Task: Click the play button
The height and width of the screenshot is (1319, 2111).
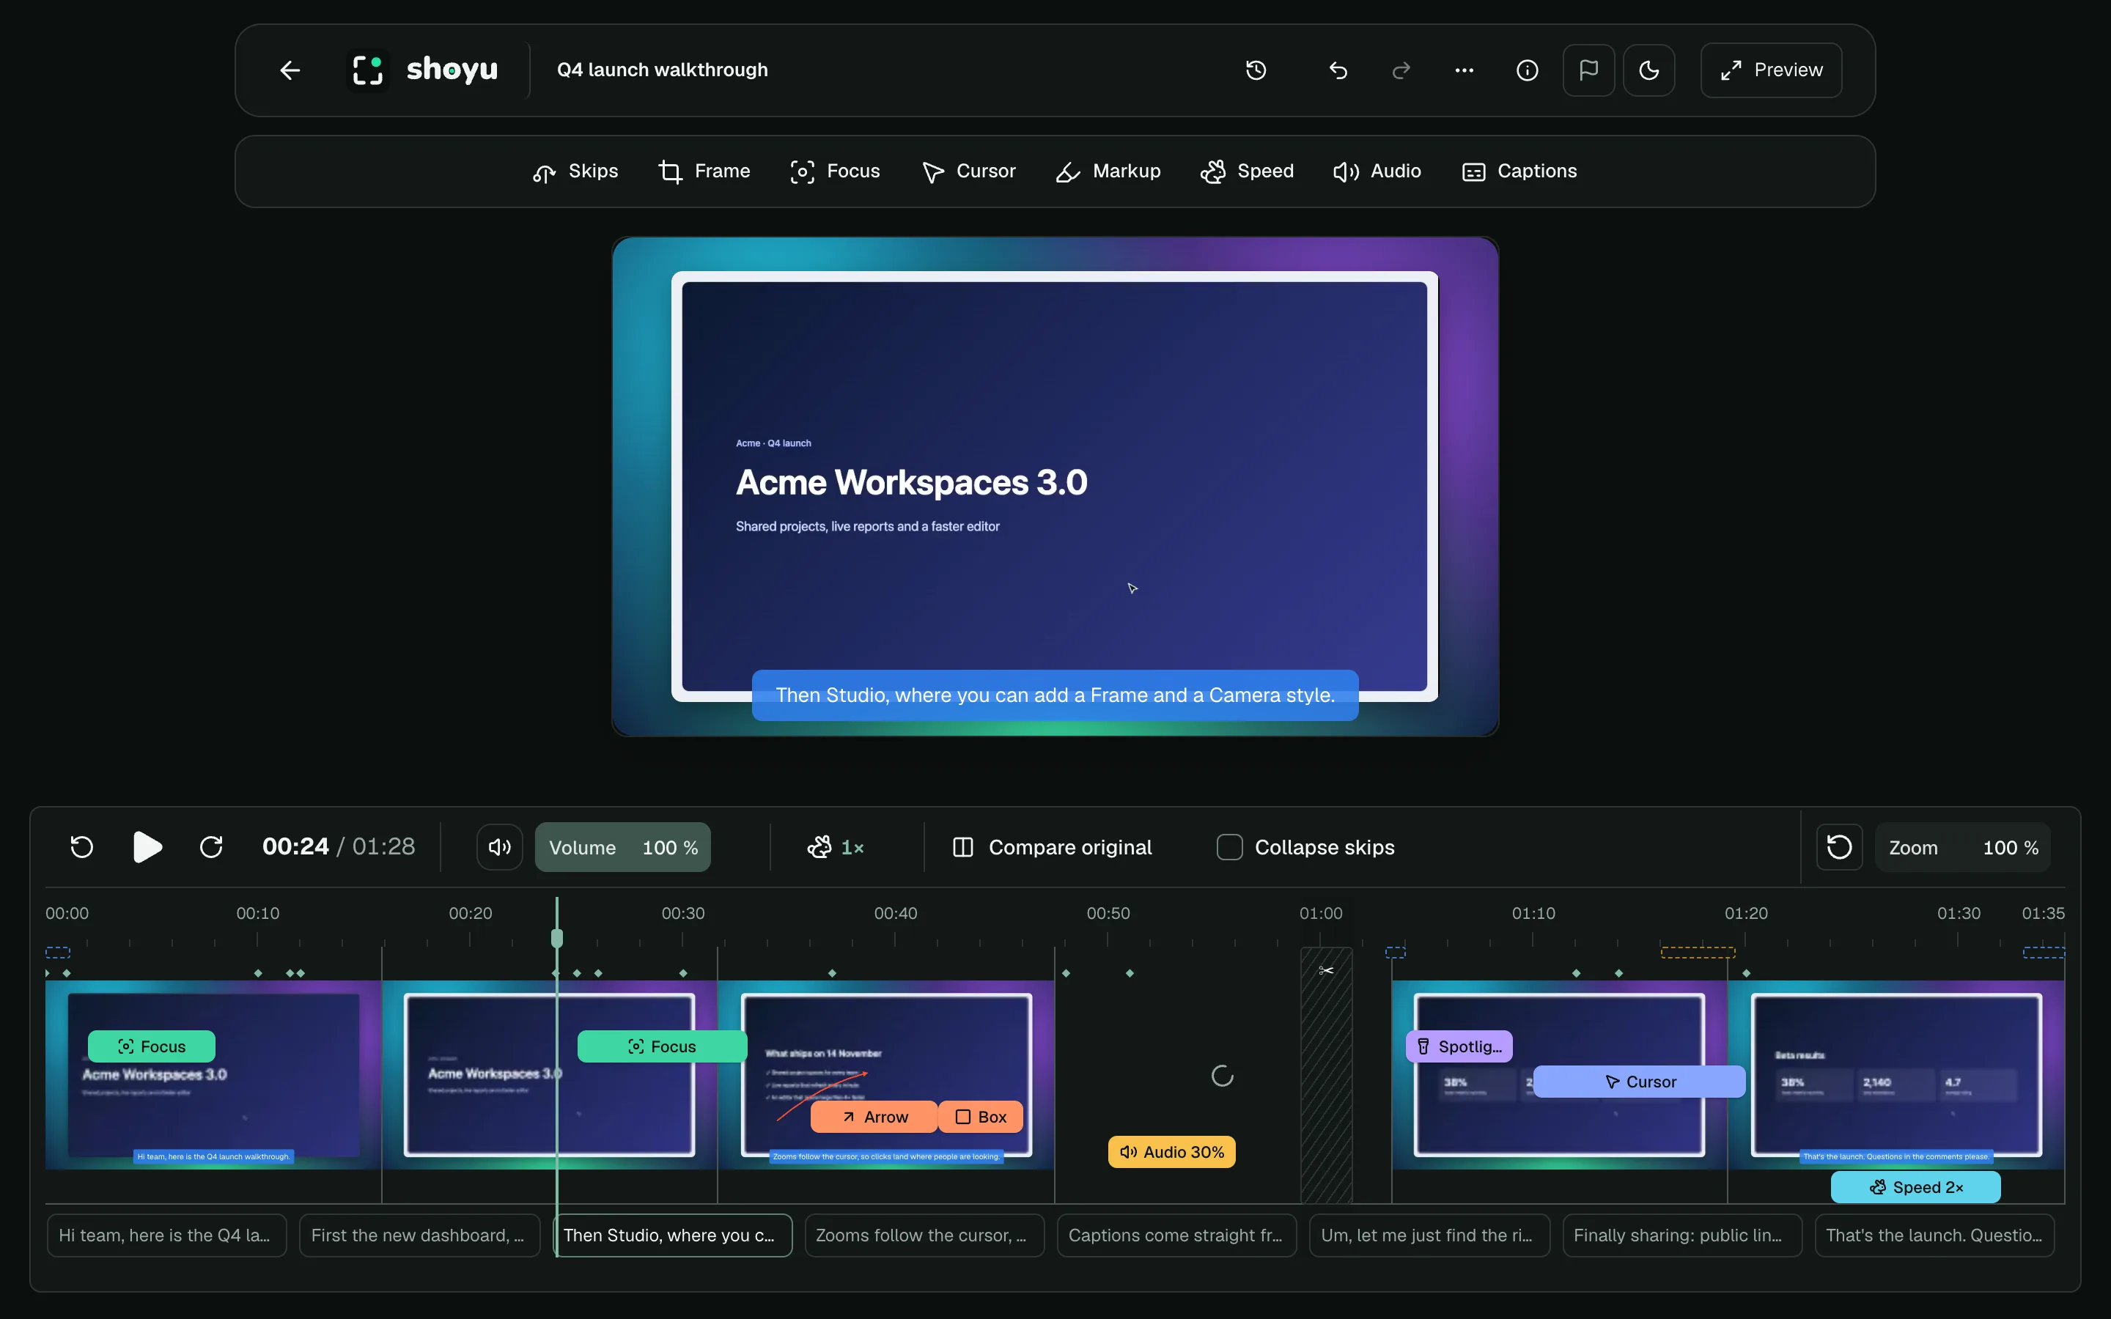Action: click(x=147, y=847)
